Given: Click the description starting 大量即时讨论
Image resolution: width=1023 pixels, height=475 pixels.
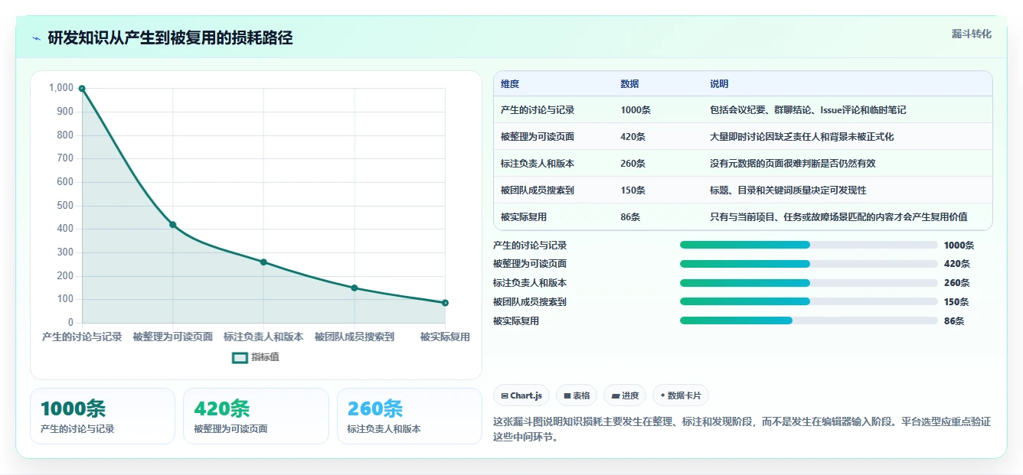Looking at the screenshot, I should pyautogui.click(x=802, y=137).
